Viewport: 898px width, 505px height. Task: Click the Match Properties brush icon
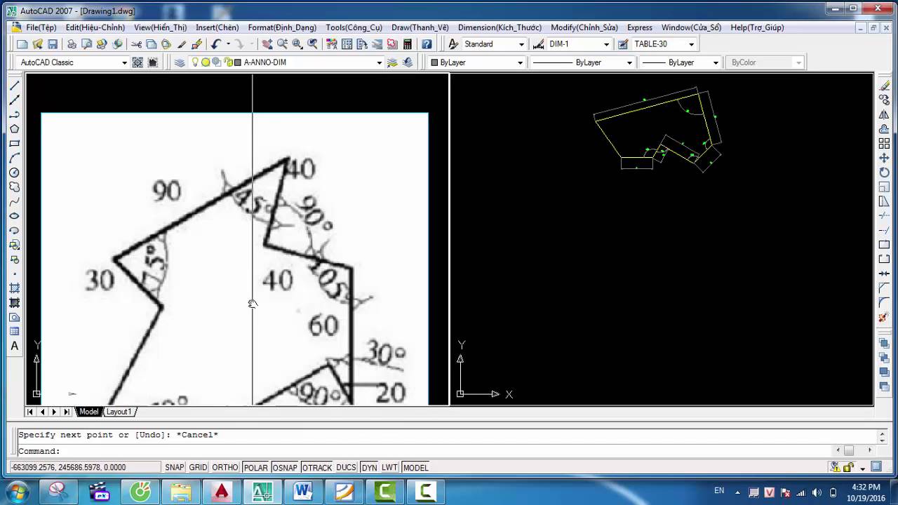(x=196, y=44)
